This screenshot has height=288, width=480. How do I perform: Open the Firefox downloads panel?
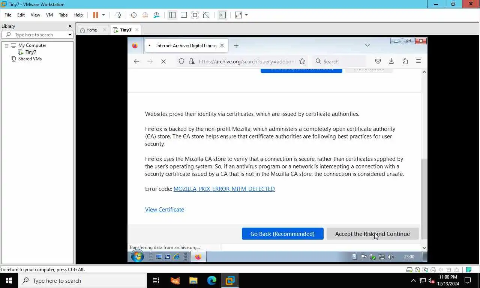(391, 61)
